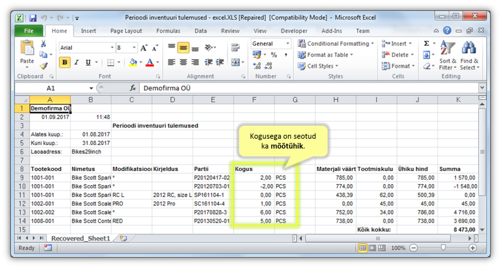Viewport: 501px width, 268px height.
Task: Click the Delete cells button
Action: coord(398,55)
